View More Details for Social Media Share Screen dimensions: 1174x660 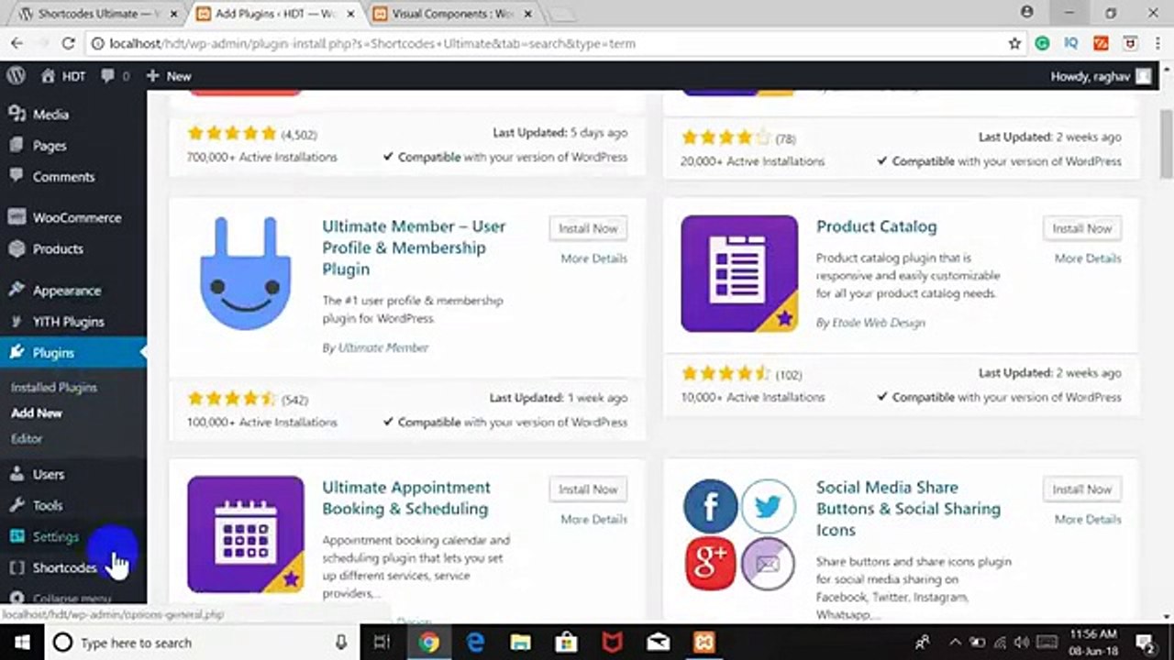click(1088, 519)
